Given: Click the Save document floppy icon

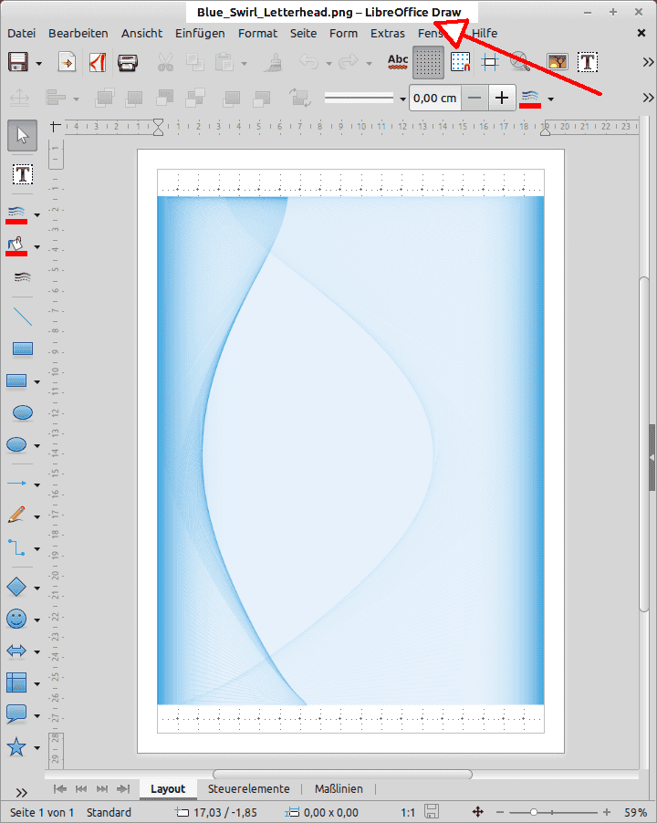Looking at the screenshot, I should point(18,62).
